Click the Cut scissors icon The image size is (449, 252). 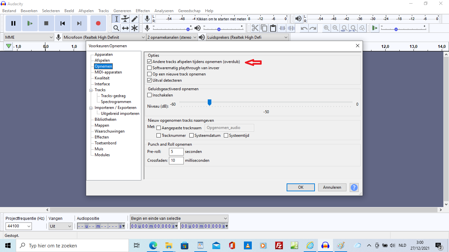click(x=255, y=28)
